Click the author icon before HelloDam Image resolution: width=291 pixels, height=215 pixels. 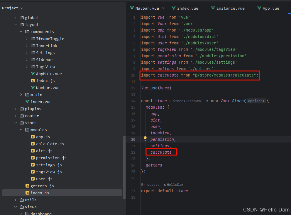pyautogui.click(x=165, y=185)
